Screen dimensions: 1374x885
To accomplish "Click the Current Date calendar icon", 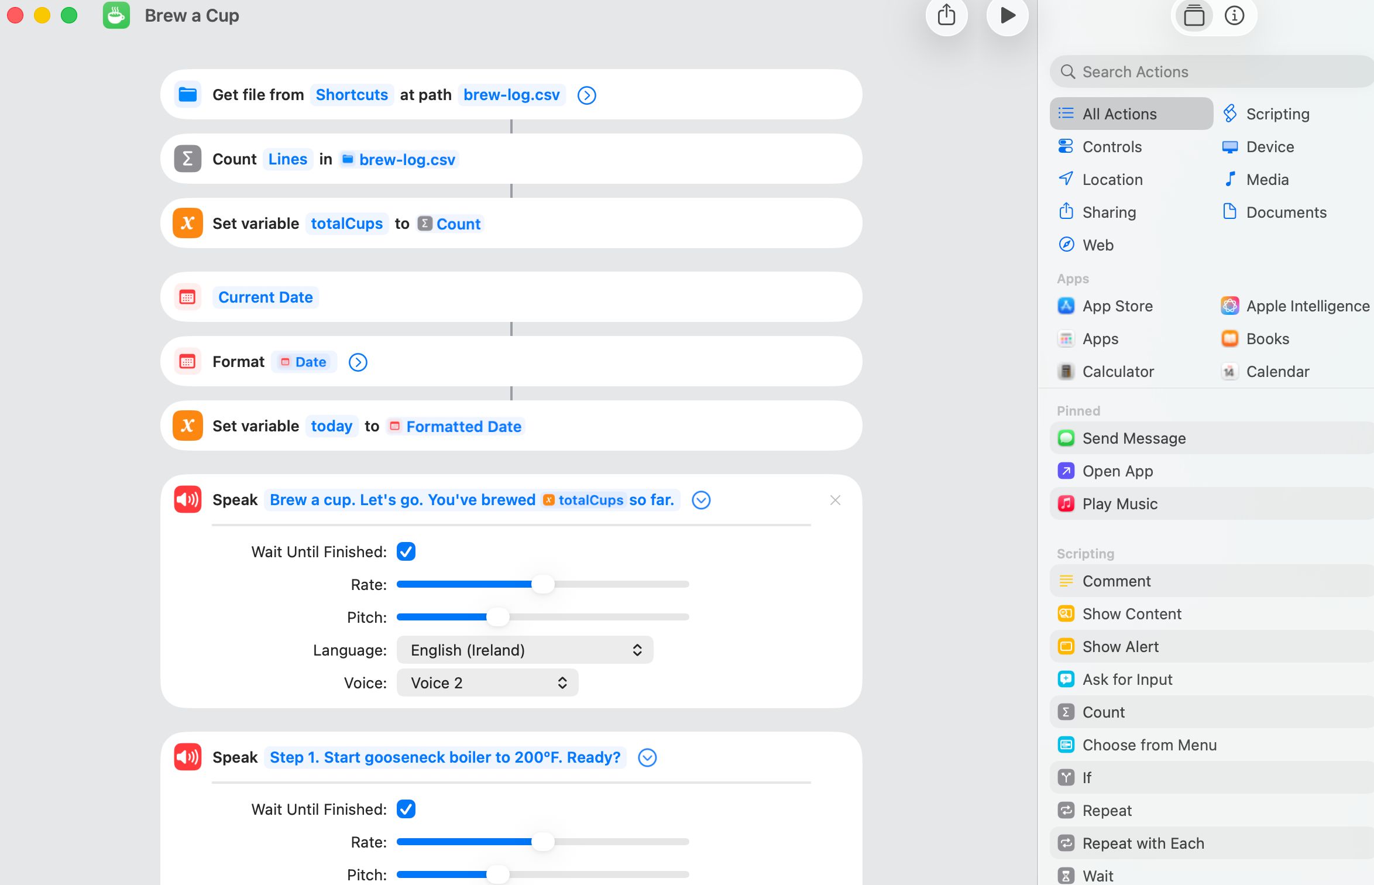I will pos(188,297).
